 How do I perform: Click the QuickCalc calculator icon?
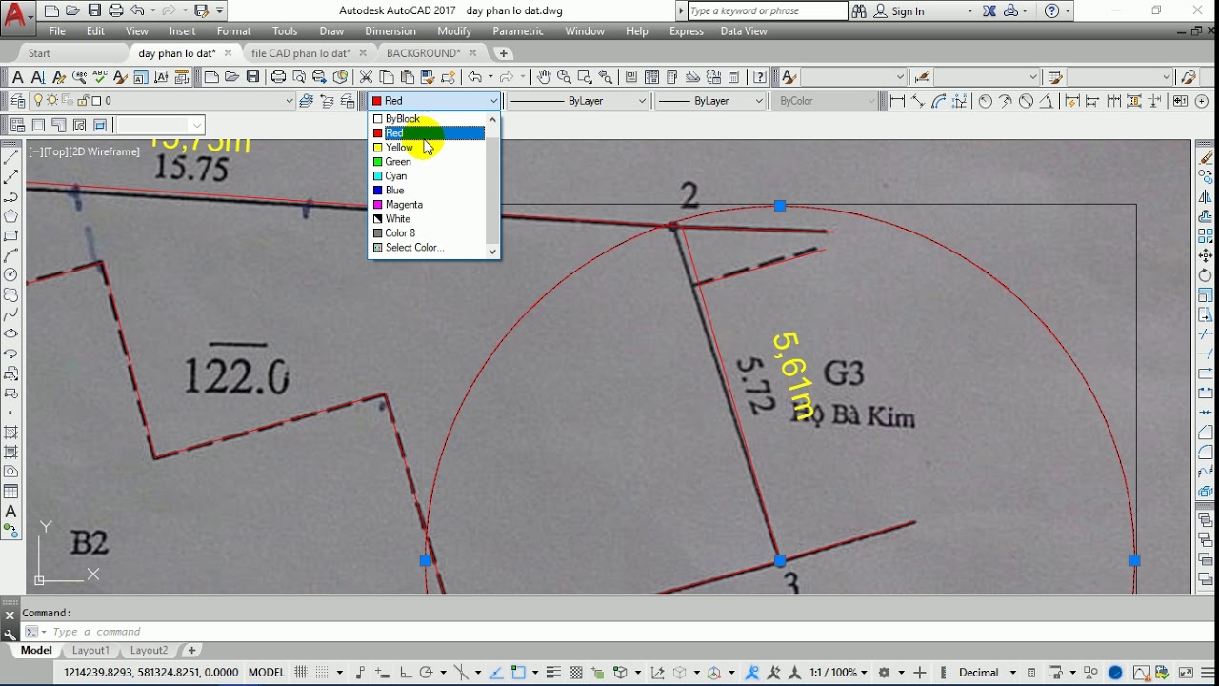tap(734, 77)
